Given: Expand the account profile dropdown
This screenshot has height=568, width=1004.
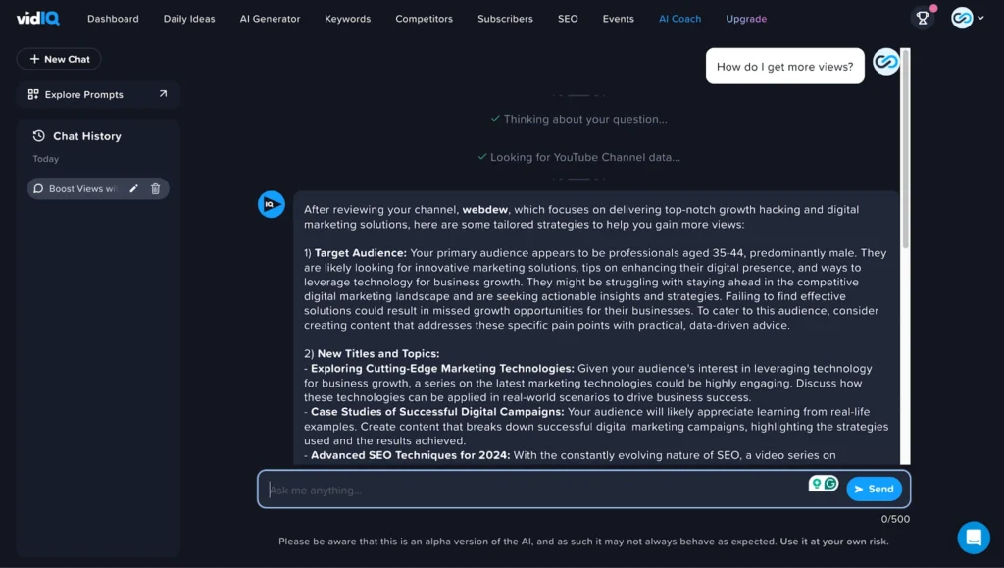Looking at the screenshot, I should [x=968, y=18].
